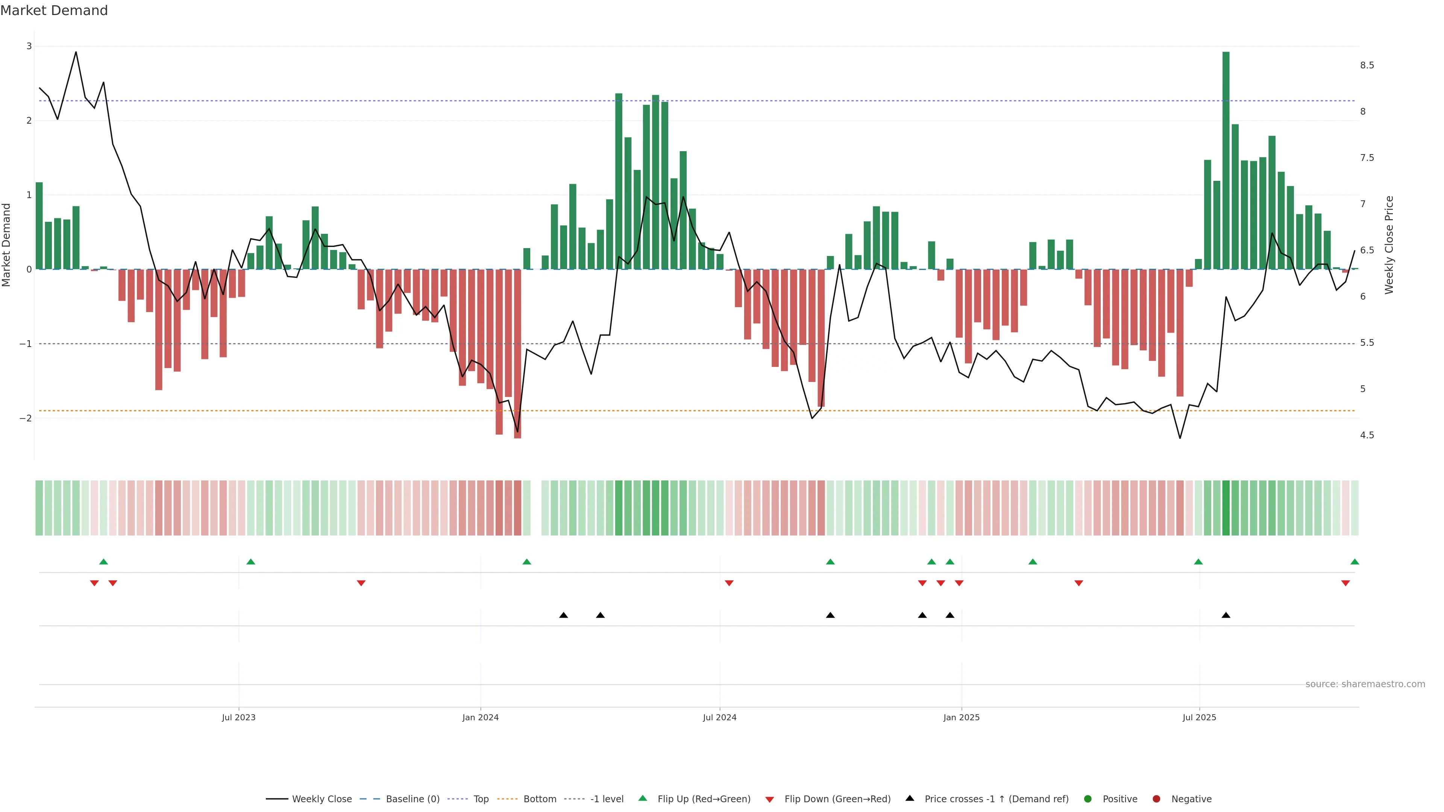Click the Market Demand chart title
This screenshot has height=812, width=1444.
[x=54, y=11]
